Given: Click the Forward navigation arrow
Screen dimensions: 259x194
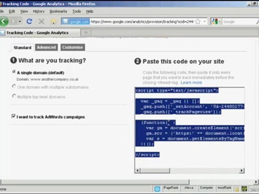Looking at the screenshot, I should click(13, 22).
